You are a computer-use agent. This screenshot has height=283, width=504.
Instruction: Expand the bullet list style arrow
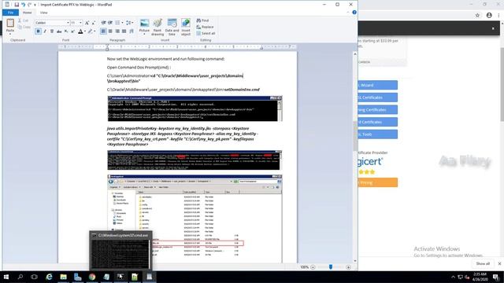coord(122,23)
